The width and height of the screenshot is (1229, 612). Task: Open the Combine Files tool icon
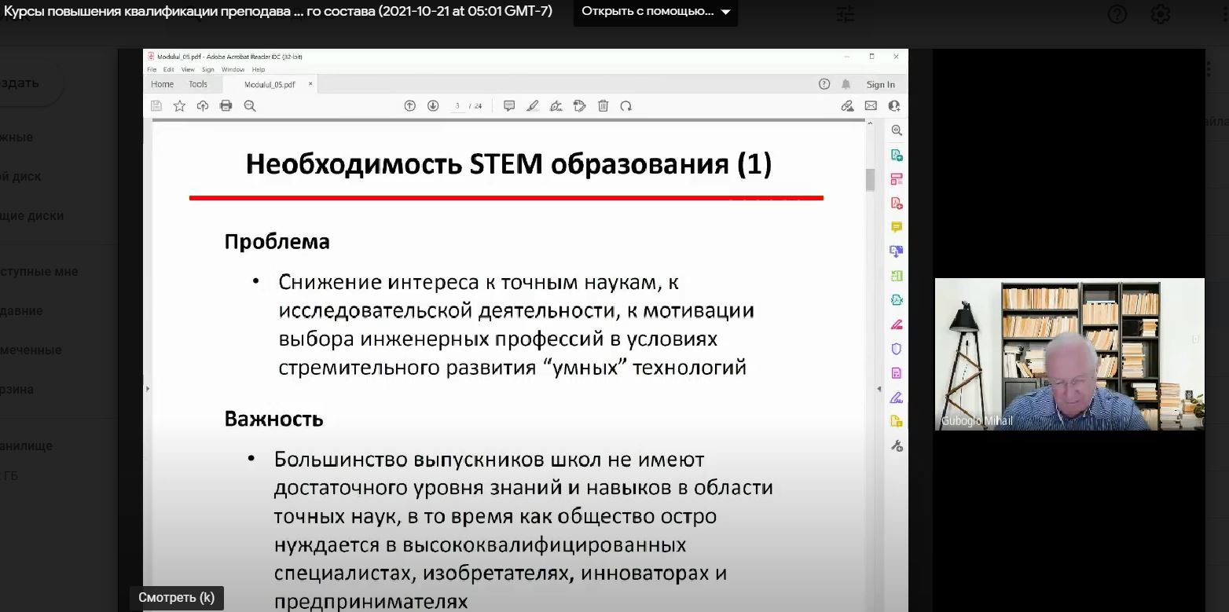coord(897,251)
